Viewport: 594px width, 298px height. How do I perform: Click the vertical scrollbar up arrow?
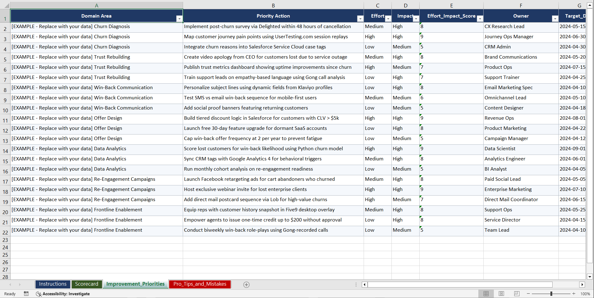click(590, 5)
